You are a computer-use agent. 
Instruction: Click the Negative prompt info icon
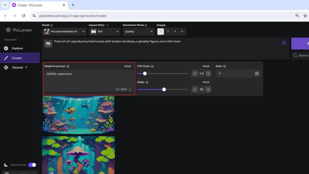click(68, 66)
